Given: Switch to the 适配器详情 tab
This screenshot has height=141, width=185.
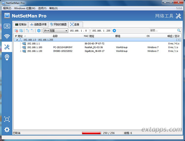Looking at the screenshot, I should [x=38, y=25].
